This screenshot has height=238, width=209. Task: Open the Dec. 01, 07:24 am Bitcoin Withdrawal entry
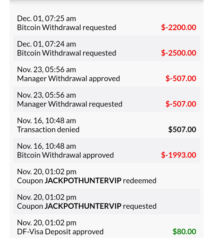pyautogui.click(x=107, y=48)
